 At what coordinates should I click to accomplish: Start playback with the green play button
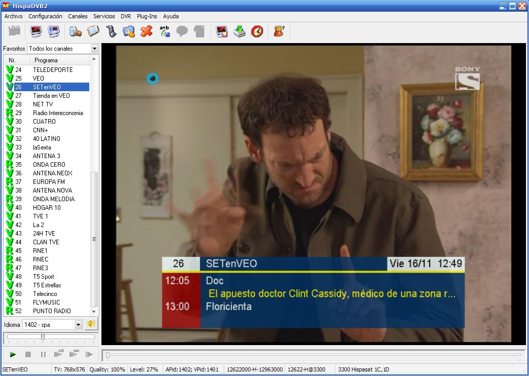[13, 354]
